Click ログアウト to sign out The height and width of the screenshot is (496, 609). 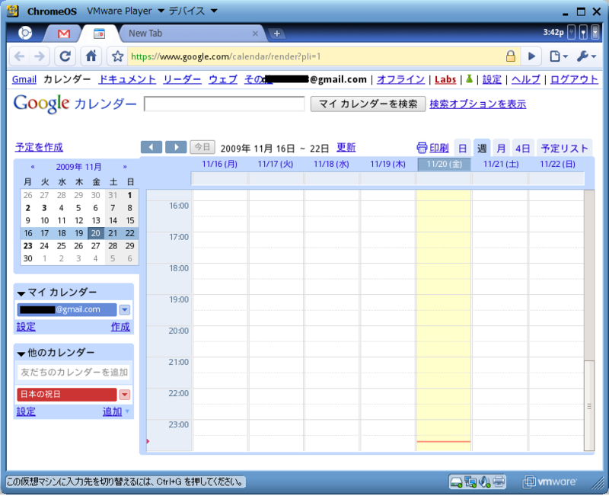pyautogui.click(x=574, y=80)
